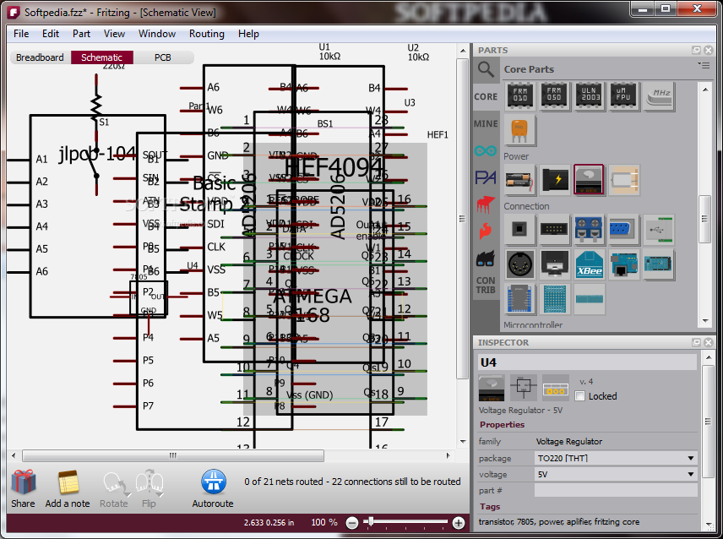Open the Flip options arrow

point(161,495)
